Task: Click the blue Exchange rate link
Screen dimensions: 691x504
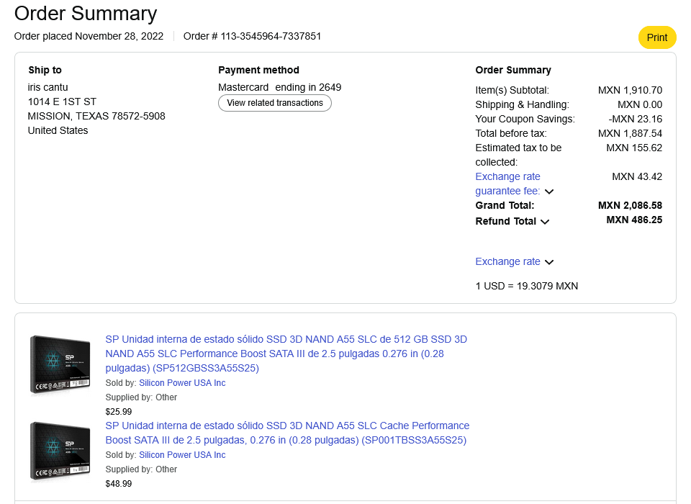Action: pyautogui.click(x=507, y=261)
